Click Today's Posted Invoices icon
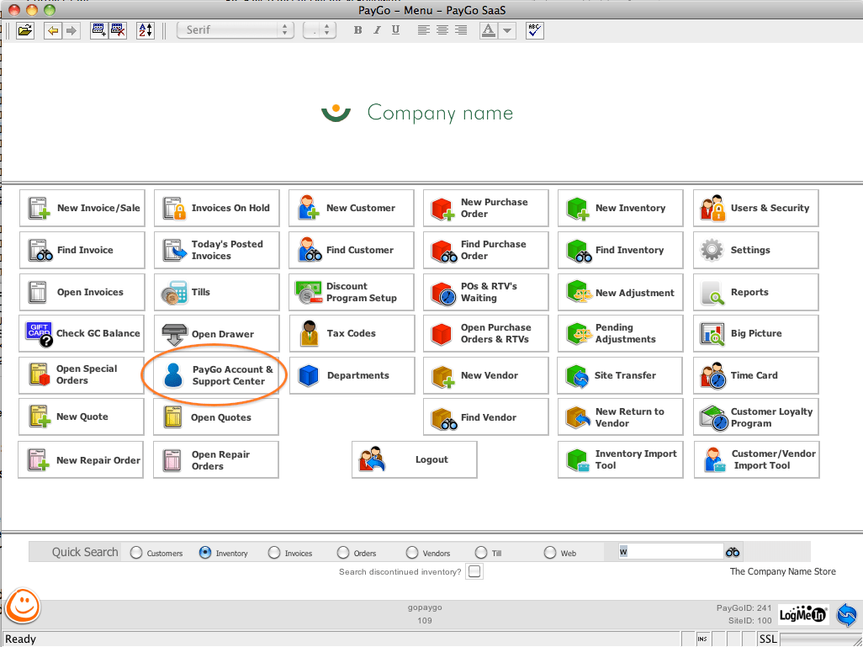This screenshot has height=647, width=863. coord(174,250)
